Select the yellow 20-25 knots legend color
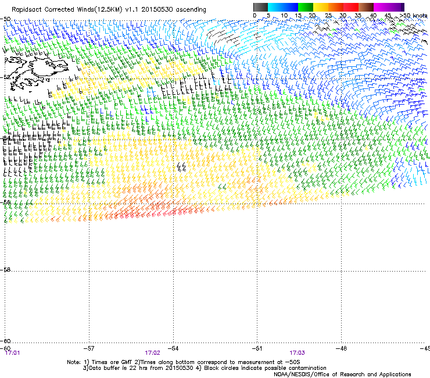Image resolution: width=430 pixels, height=378 pixels. [x=321, y=7]
